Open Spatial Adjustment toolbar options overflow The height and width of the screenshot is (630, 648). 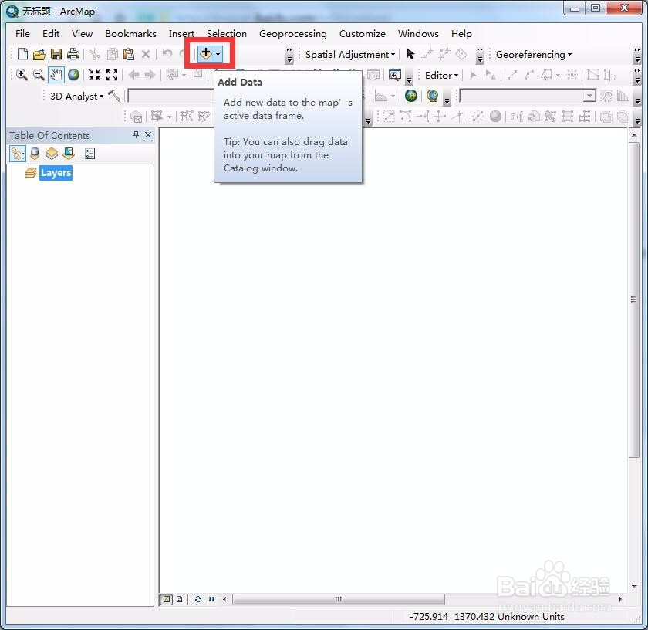tap(479, 56)
